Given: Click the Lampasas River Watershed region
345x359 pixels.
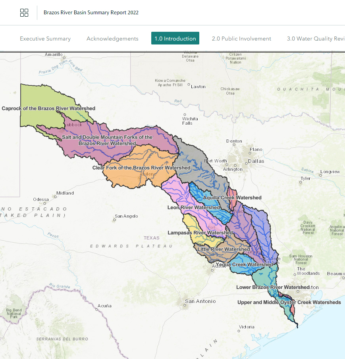Looking at the screenshot, I should coord(200,233).
